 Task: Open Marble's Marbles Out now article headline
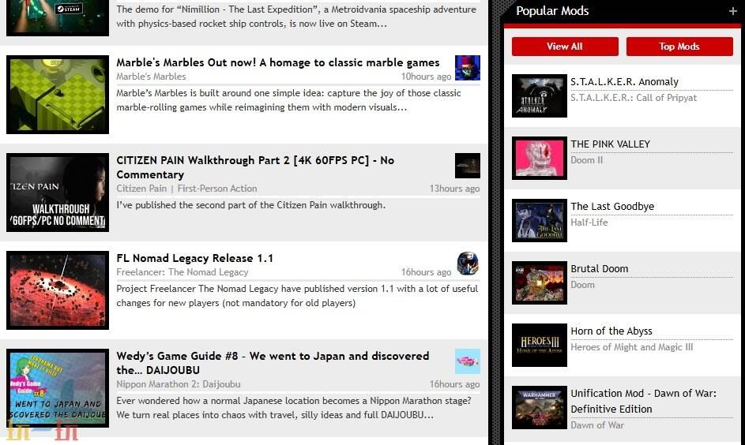pos(277,62)
